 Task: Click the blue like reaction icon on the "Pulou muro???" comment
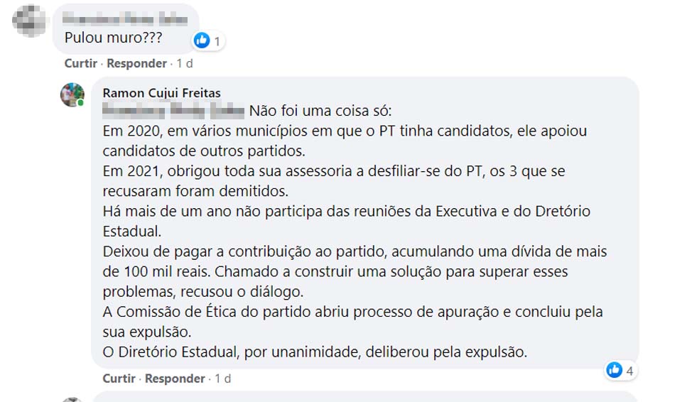(202, 40)
